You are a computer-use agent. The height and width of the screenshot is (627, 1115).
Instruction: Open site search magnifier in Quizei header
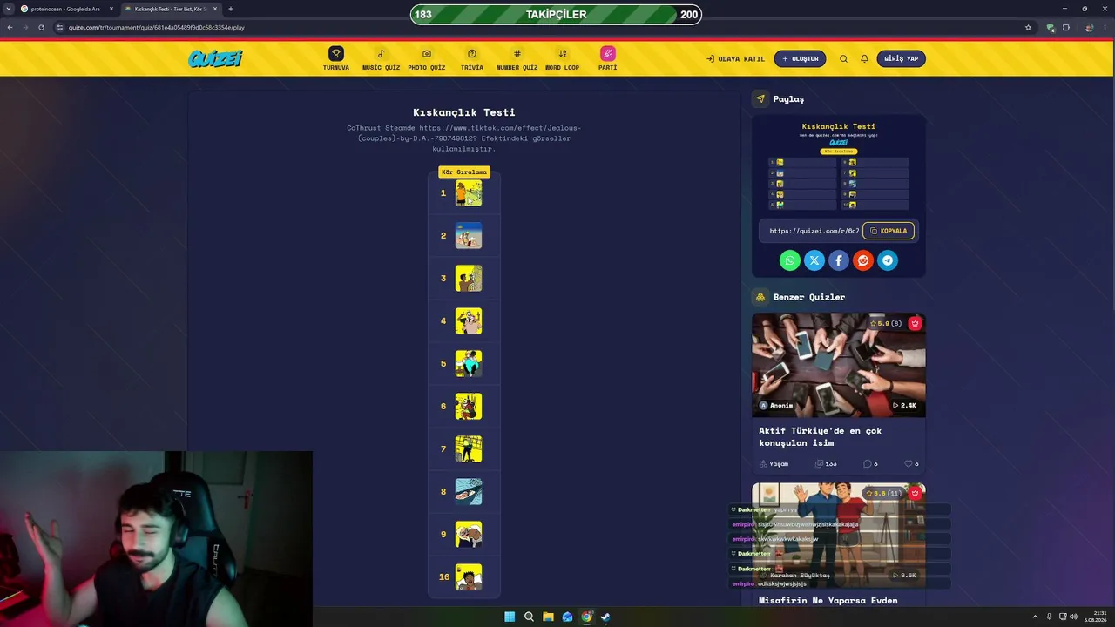point(843,59)
